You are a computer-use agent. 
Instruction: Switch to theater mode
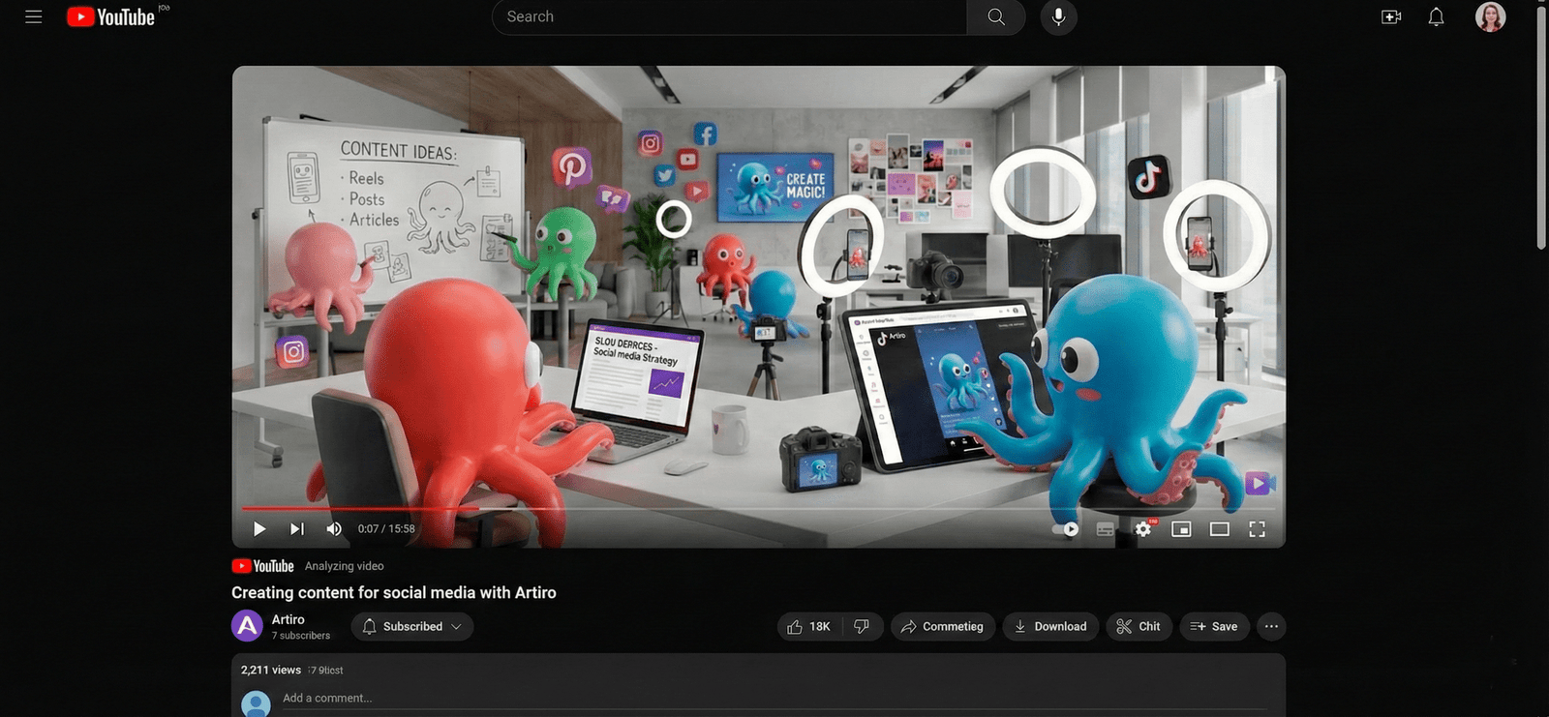(1219, 529)
